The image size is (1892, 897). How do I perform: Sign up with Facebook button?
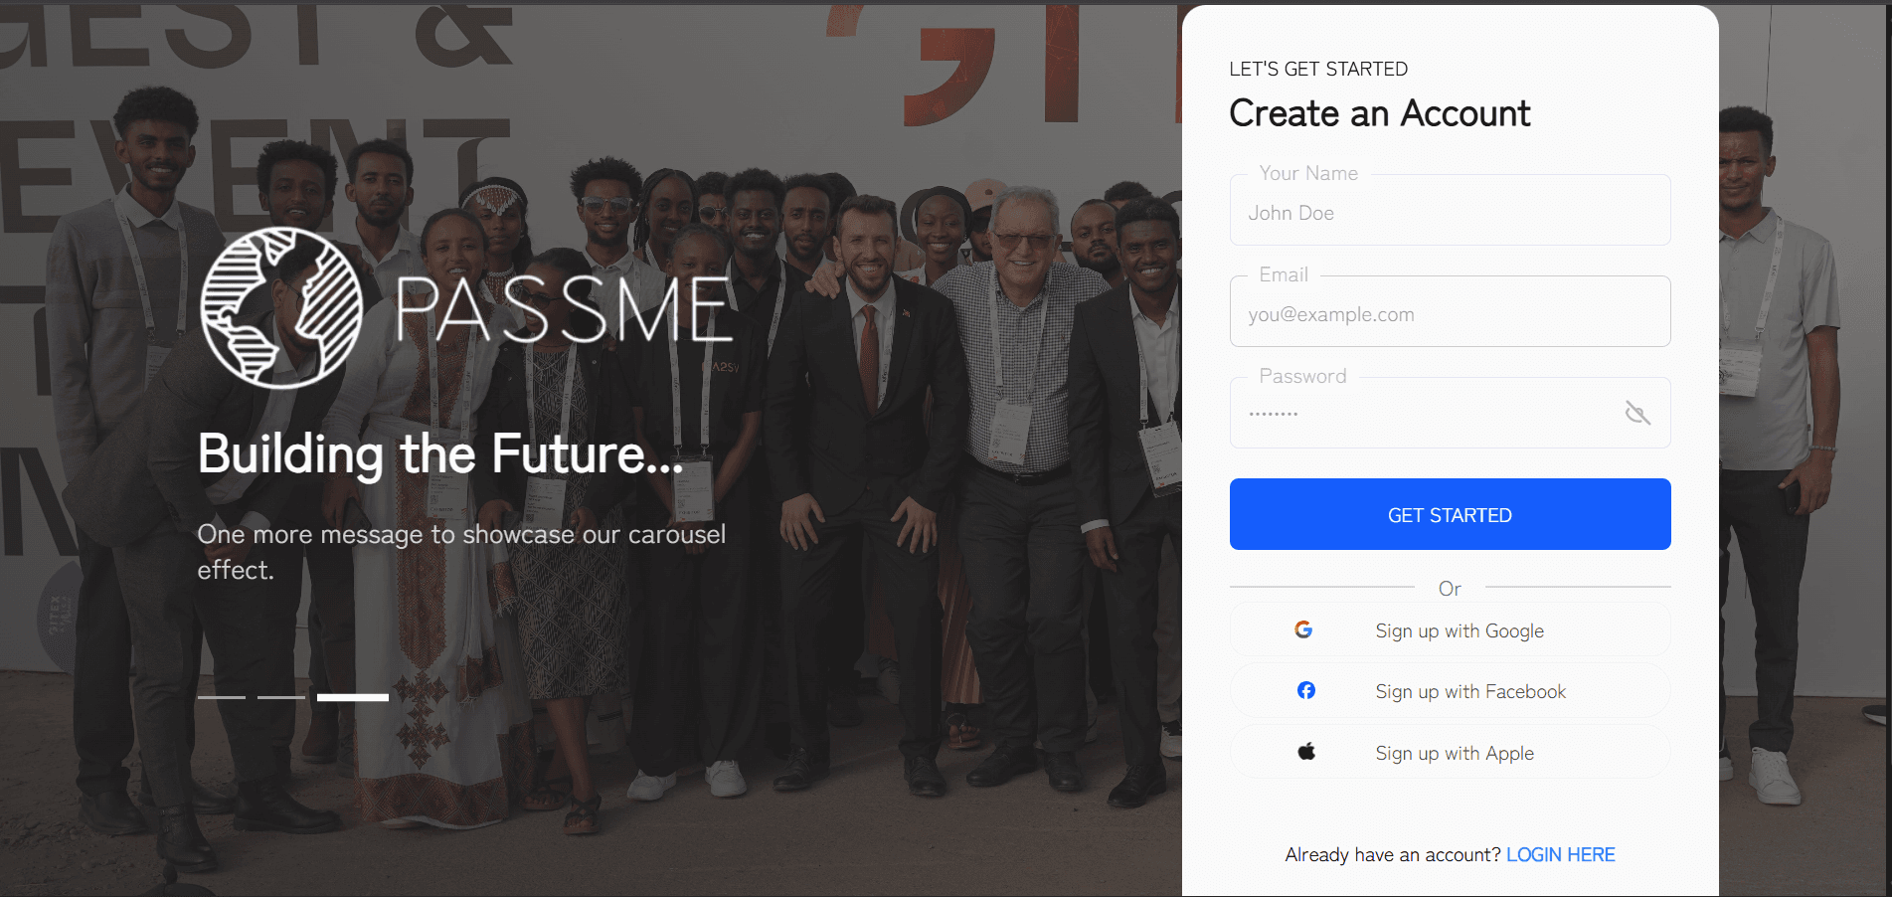click(x=1450, y=691)
